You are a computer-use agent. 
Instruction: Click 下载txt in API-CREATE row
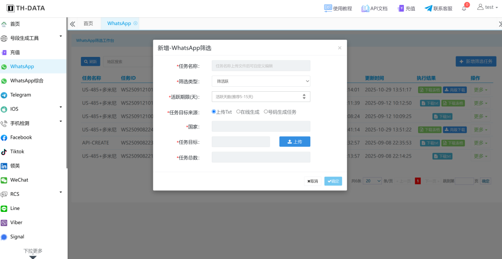click(430, 143)
